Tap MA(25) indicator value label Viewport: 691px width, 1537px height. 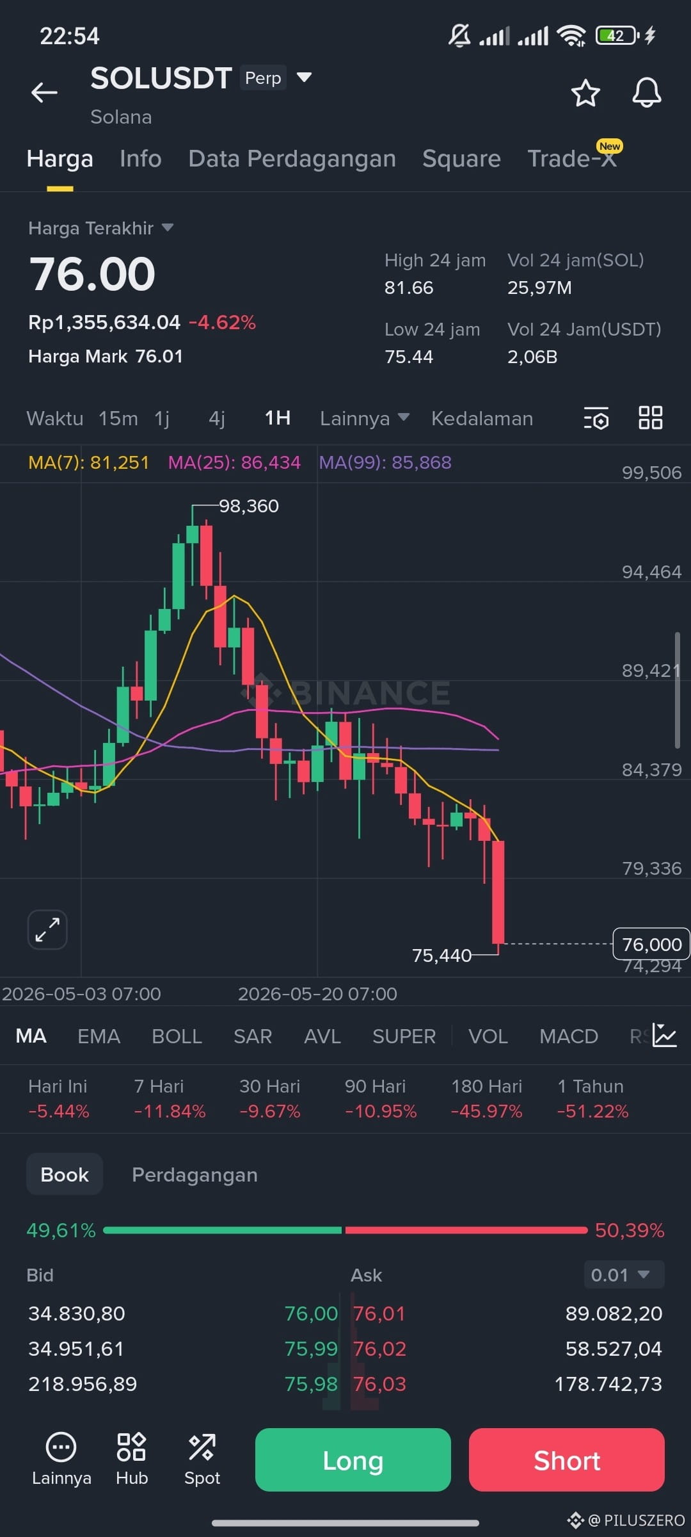pos(234,462)
